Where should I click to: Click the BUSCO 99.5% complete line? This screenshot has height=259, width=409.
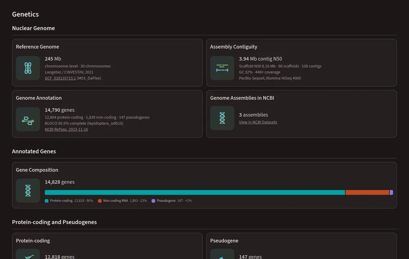84,123
